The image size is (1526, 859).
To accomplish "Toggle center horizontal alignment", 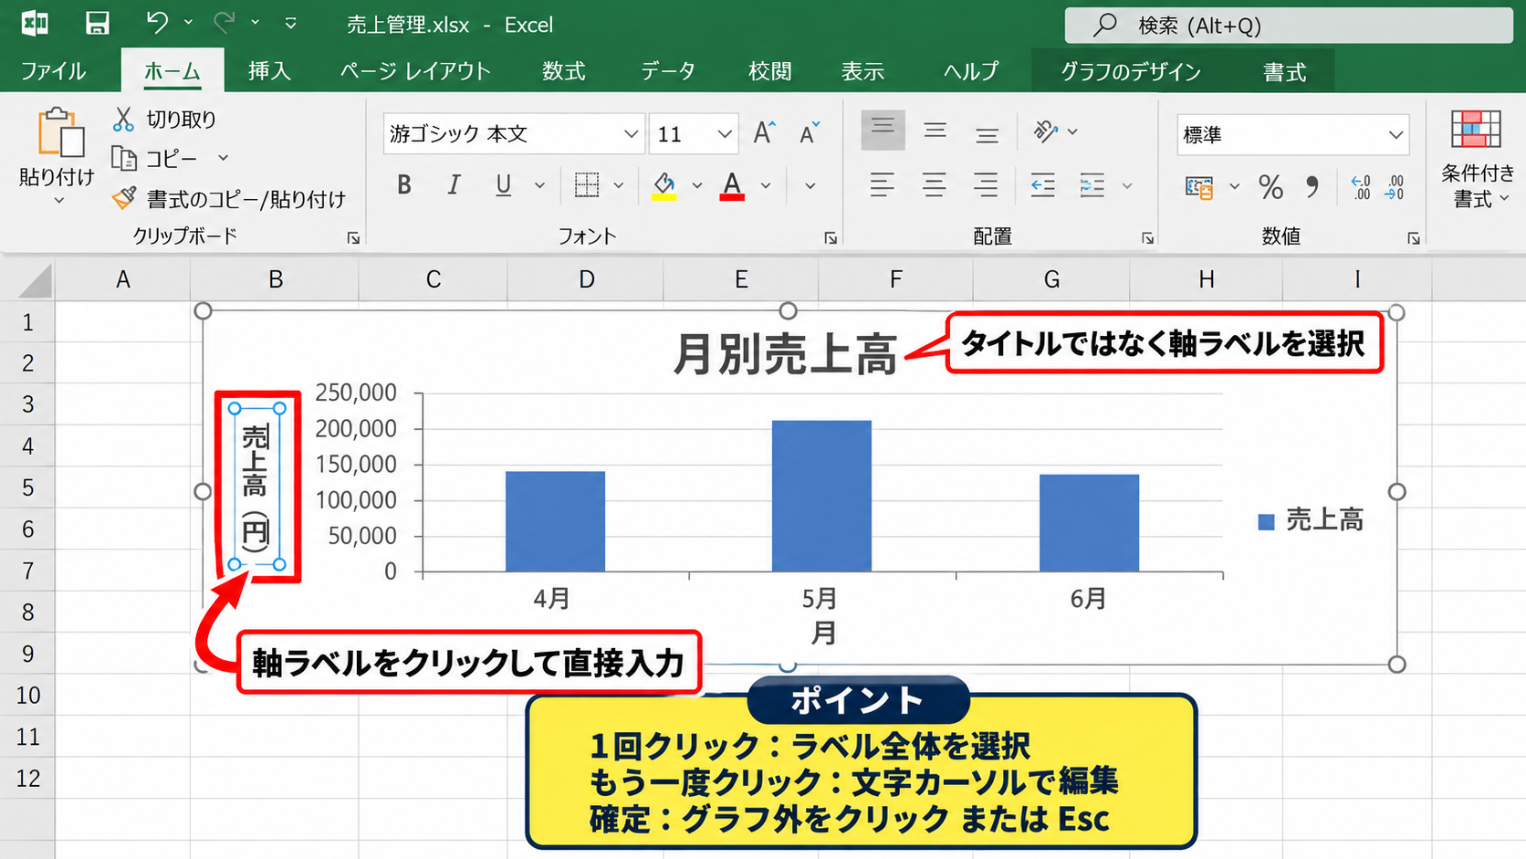I will point(935,185).
